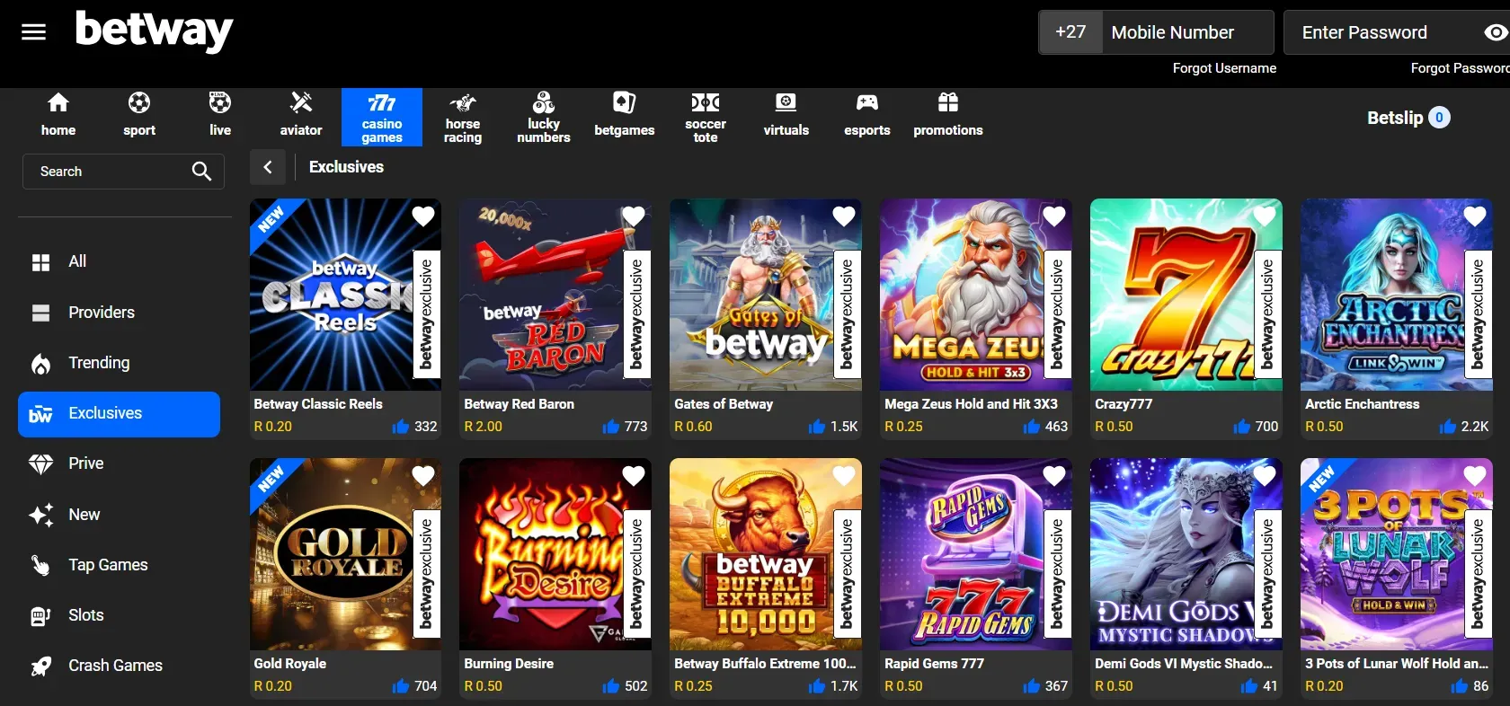The image size is (1510, 706).
Task: Open virtuals section
Action: pos(786,115)
